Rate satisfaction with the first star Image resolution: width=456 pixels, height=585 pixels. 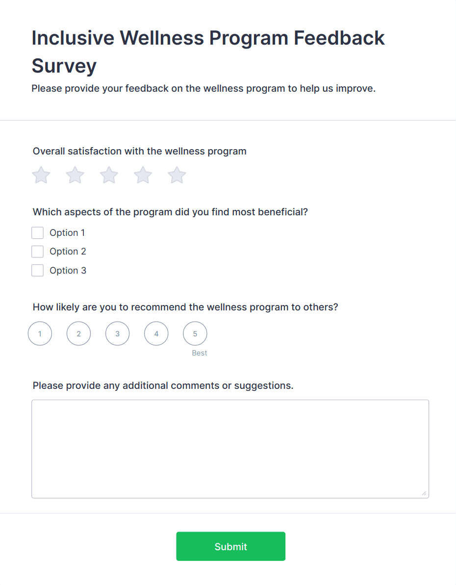click(x=41, y=175)
